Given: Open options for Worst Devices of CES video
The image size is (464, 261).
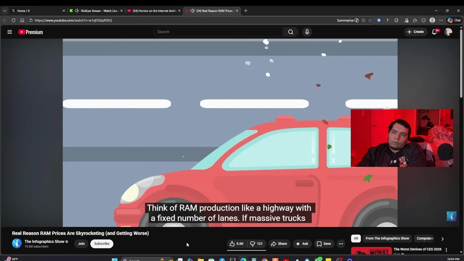Looking at the screenshot, I should pyautogui.click(x=446, y=250).
